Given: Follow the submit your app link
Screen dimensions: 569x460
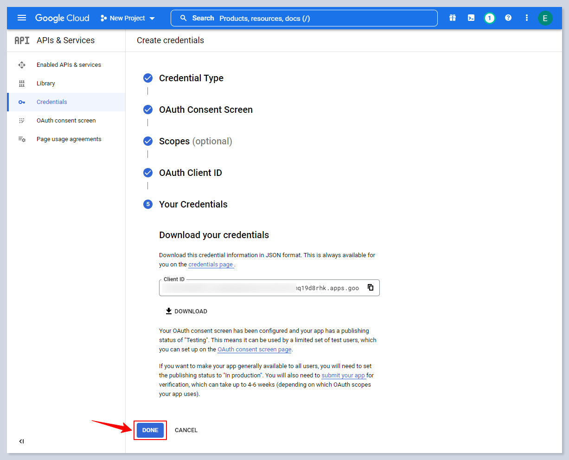Looking at the screenshot, I should [x=343, y=376].
